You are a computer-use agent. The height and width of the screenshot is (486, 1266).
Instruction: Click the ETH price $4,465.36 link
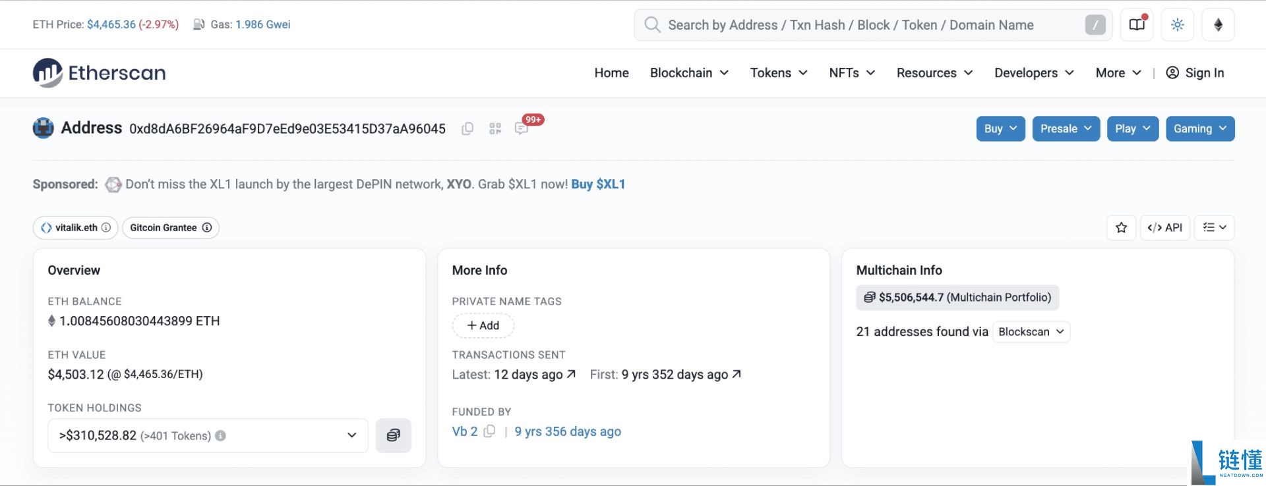click(x=111, y=24)
